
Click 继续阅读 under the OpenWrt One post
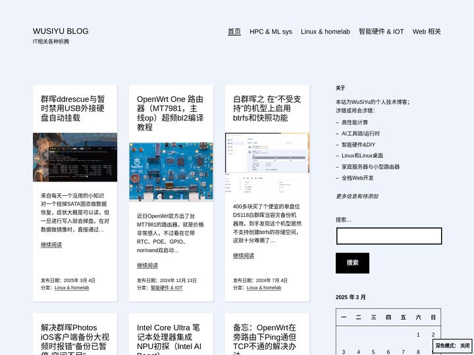click(x=147, y=266)
